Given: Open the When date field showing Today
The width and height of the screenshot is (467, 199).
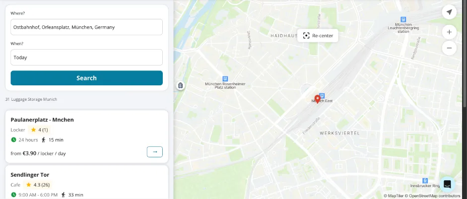Looking at the screenshot, I should coord(87,58).
